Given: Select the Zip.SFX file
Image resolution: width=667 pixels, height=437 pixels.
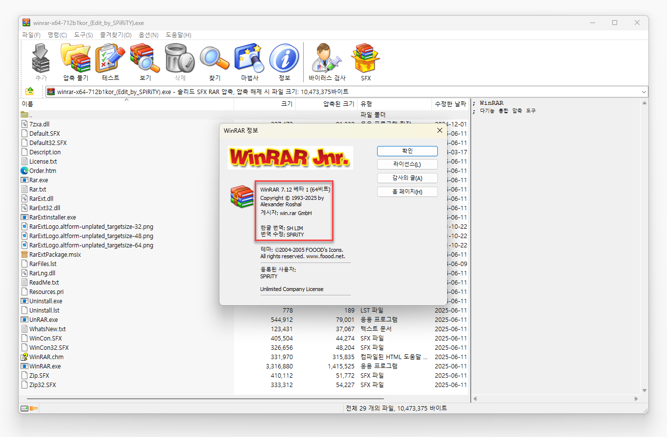Looking at the screenshot, I should click(39, 375).
